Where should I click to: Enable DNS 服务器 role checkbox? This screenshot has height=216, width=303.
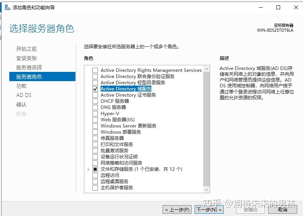[x=95, y=107]
